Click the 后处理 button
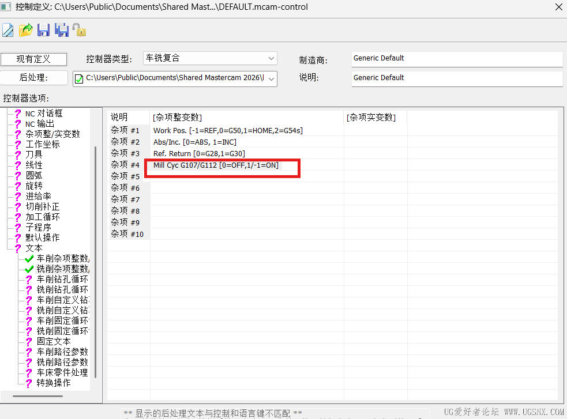 (x=33, y=78)
